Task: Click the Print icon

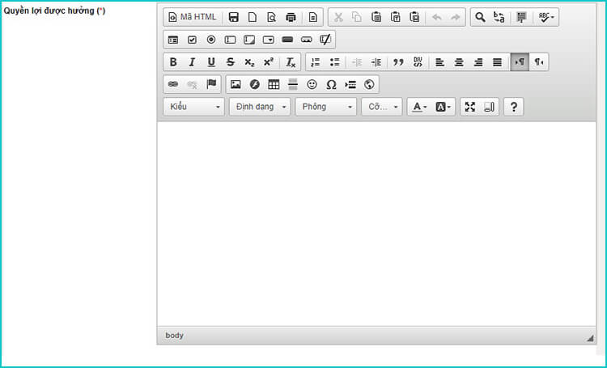Action: point(291,17)
